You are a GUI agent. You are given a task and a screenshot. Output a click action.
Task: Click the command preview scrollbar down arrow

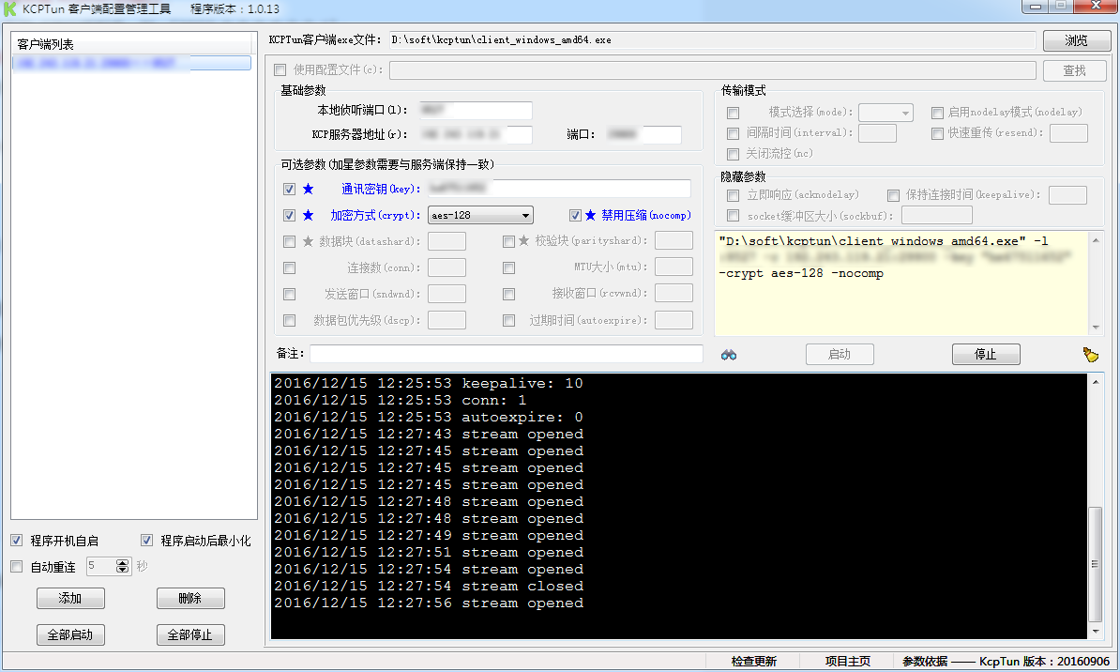click(1096, 328)
